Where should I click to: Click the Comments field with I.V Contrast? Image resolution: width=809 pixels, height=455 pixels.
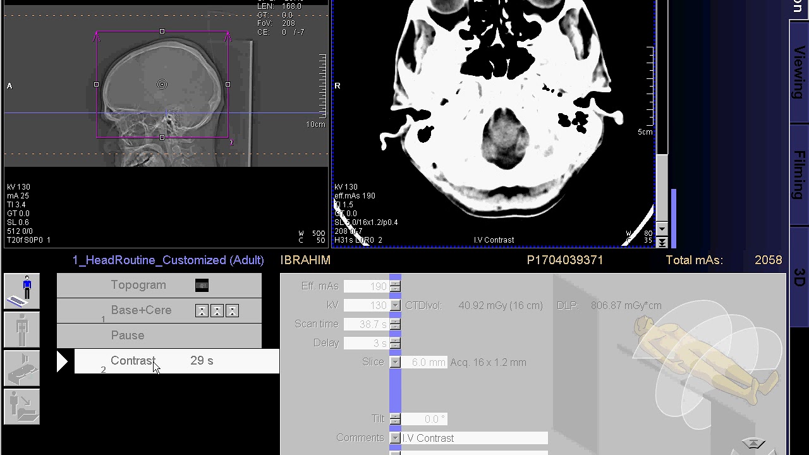click(475, 438)
